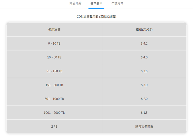
Task: Select the 51 - 150 TB cell
Action: tap(54, 71)
